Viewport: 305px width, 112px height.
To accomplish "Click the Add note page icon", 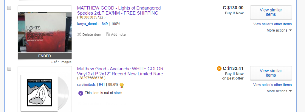I will 108,35.
